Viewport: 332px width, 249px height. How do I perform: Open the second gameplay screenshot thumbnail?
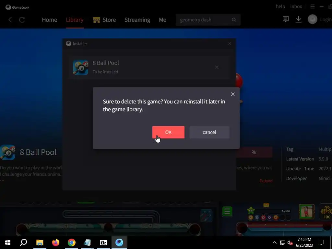pyautogui.click(x=277, y=219)
